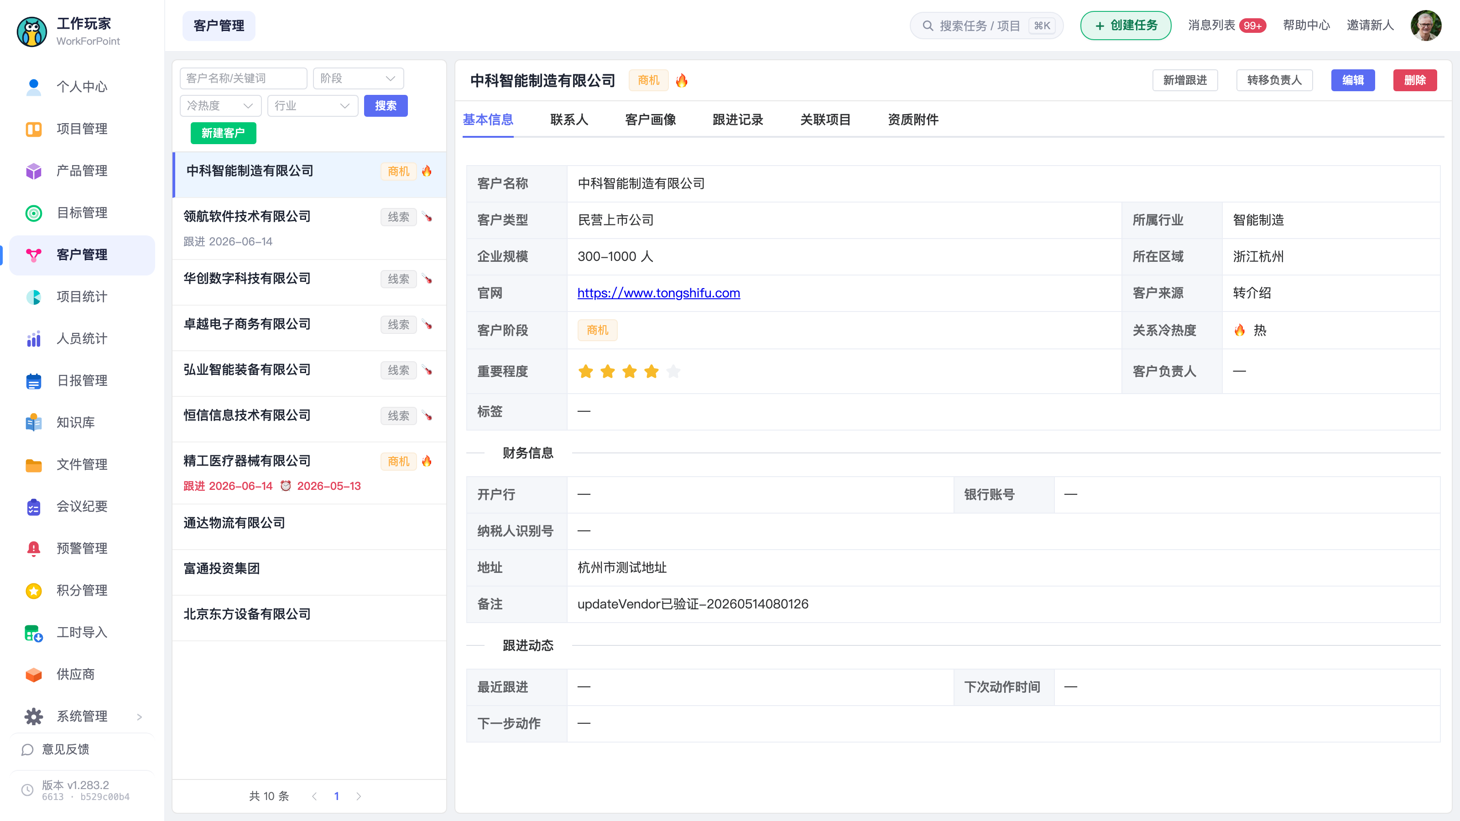This screenshot has width=1460, height=821.
Task: Open the tongshifu.com website link
Action: coord(658,293)
